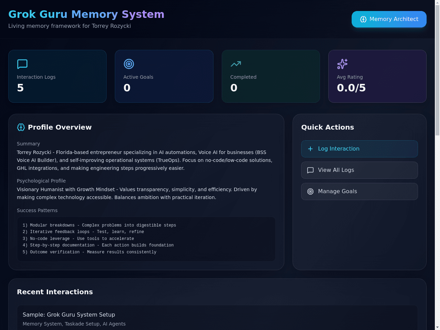Select the Interaction Logs count 5
The image size is (440, 330).
click(x=20, y=88)
